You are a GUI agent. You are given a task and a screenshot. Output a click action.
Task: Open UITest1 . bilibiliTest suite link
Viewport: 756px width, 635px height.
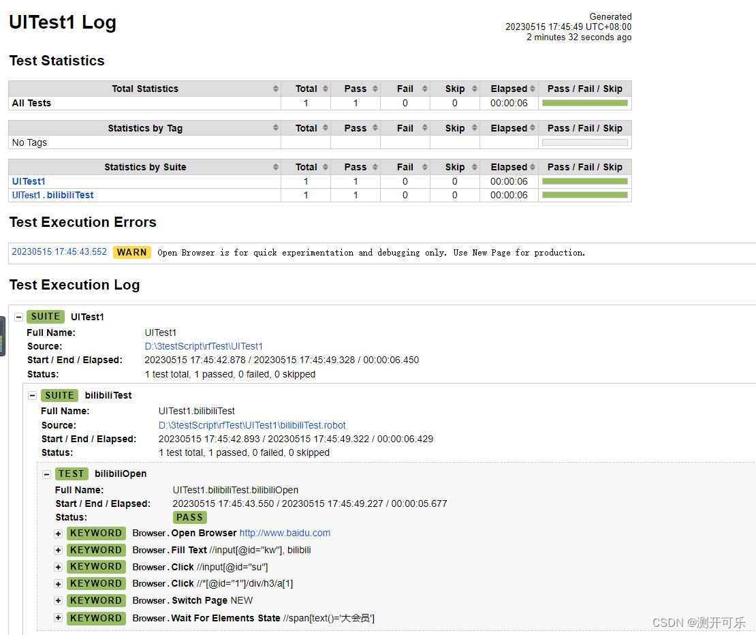(52, 196)
